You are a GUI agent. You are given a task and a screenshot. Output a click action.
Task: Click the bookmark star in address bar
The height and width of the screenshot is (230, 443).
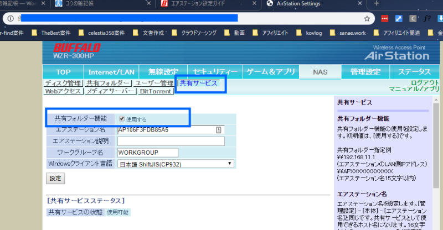(x=367, y=18)
